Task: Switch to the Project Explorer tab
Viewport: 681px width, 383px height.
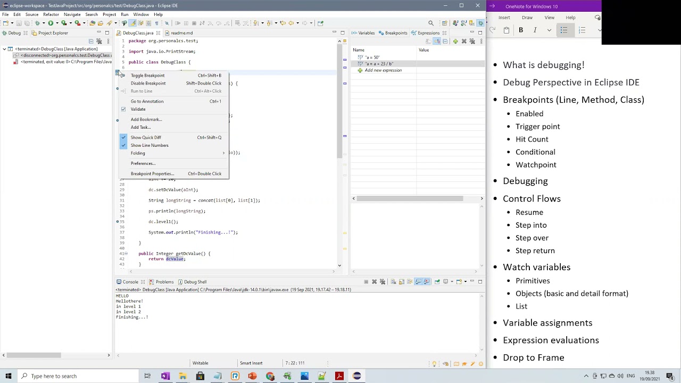Action: [x=49, y=33]
